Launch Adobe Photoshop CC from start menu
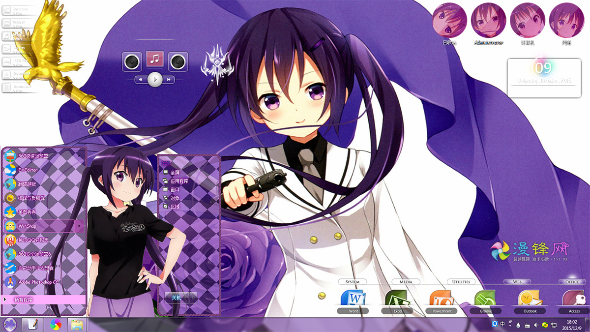The width and height of the screenshot is (590, 332). point(44,282)
